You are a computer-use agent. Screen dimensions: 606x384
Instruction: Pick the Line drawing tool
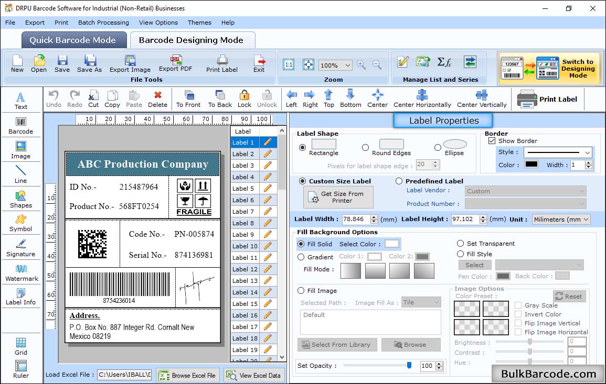tap(21, 174)
